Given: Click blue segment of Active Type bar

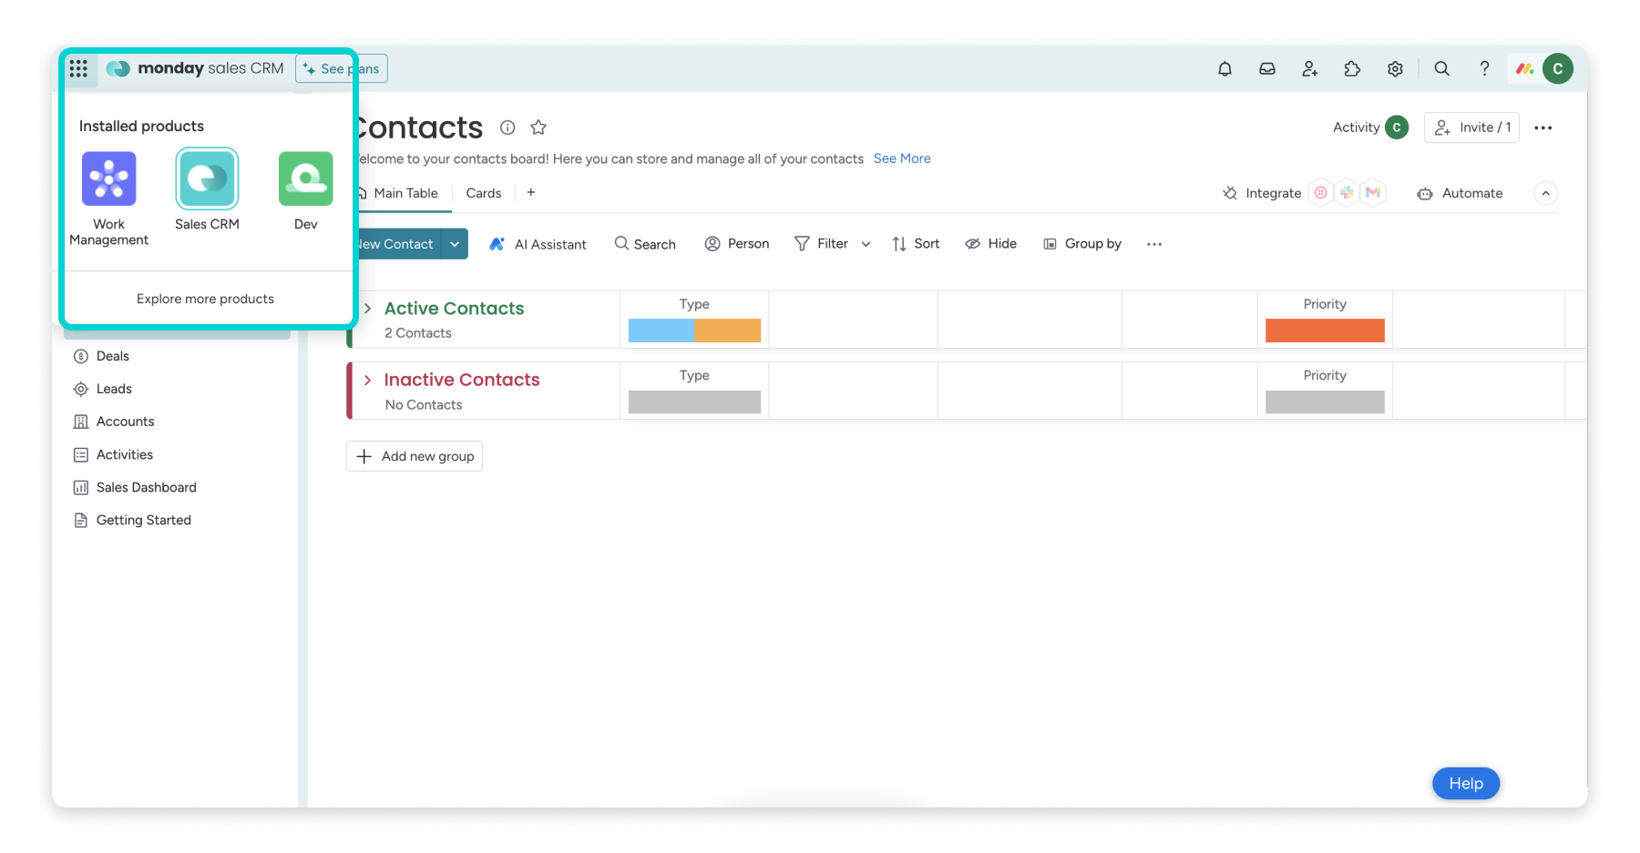Looking at the screenshot, I should coord(661,330).
